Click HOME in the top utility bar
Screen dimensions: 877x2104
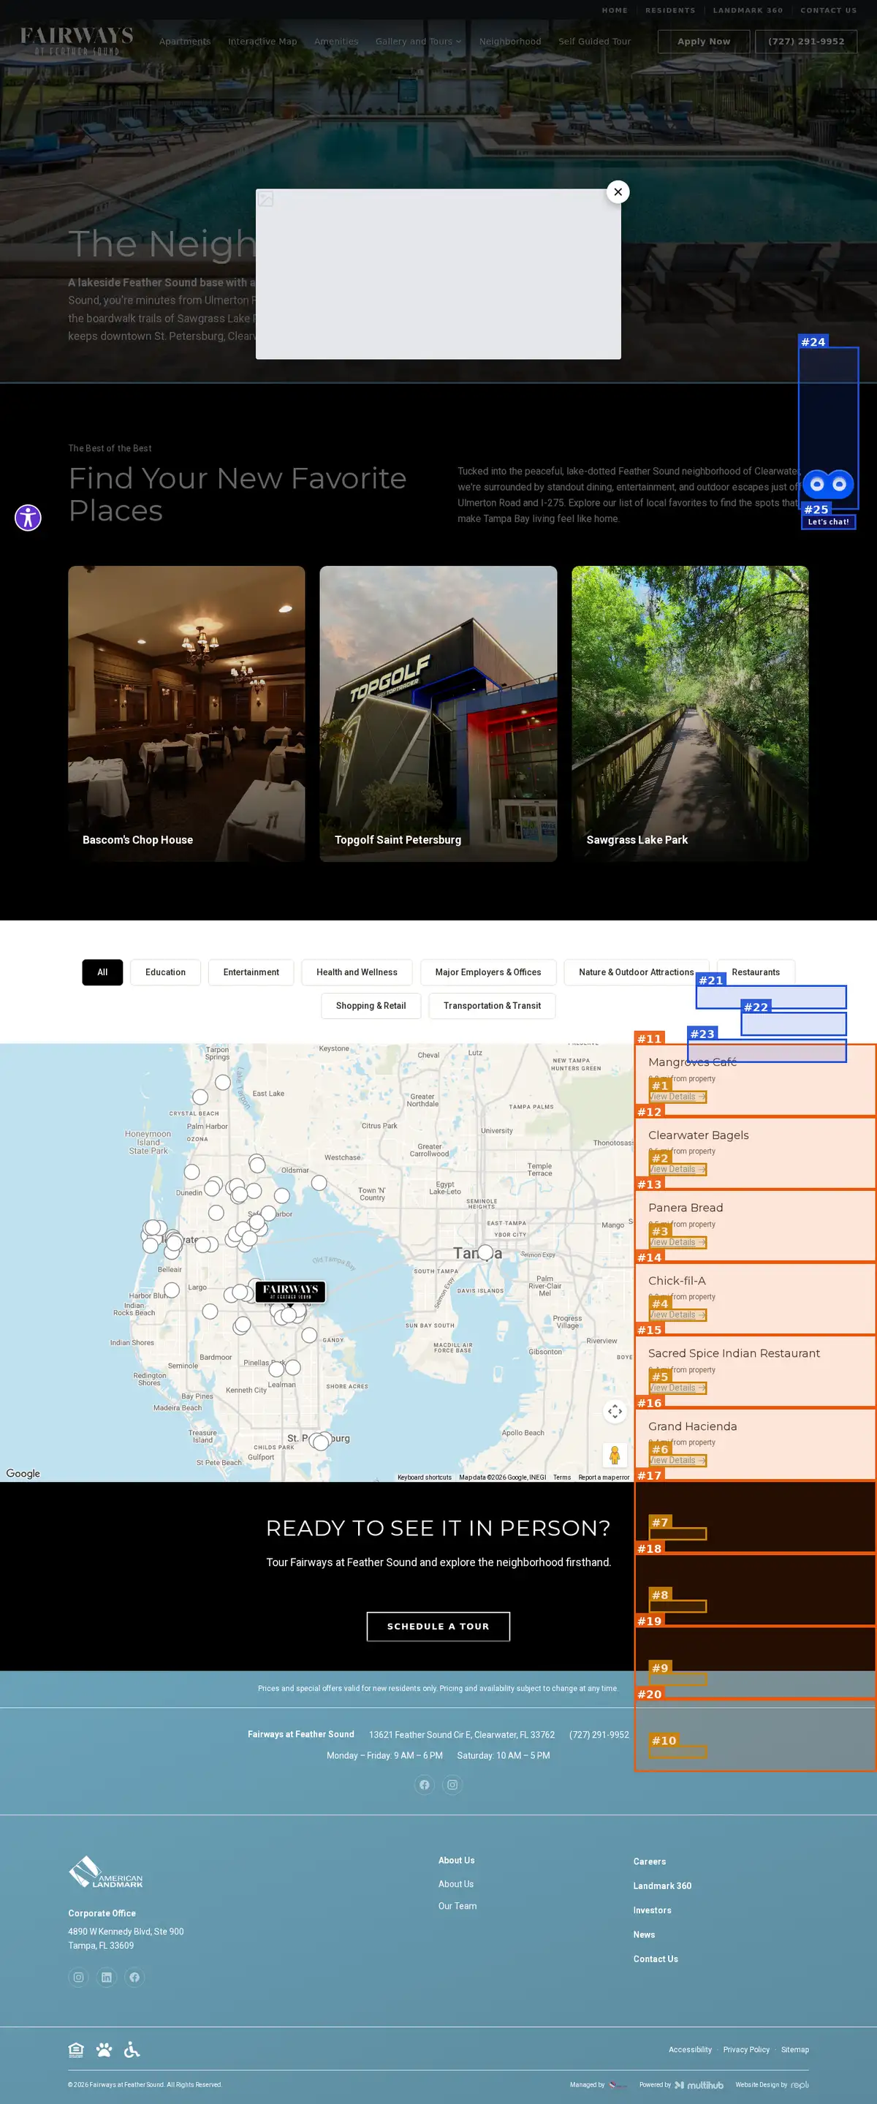coord(615,11)
